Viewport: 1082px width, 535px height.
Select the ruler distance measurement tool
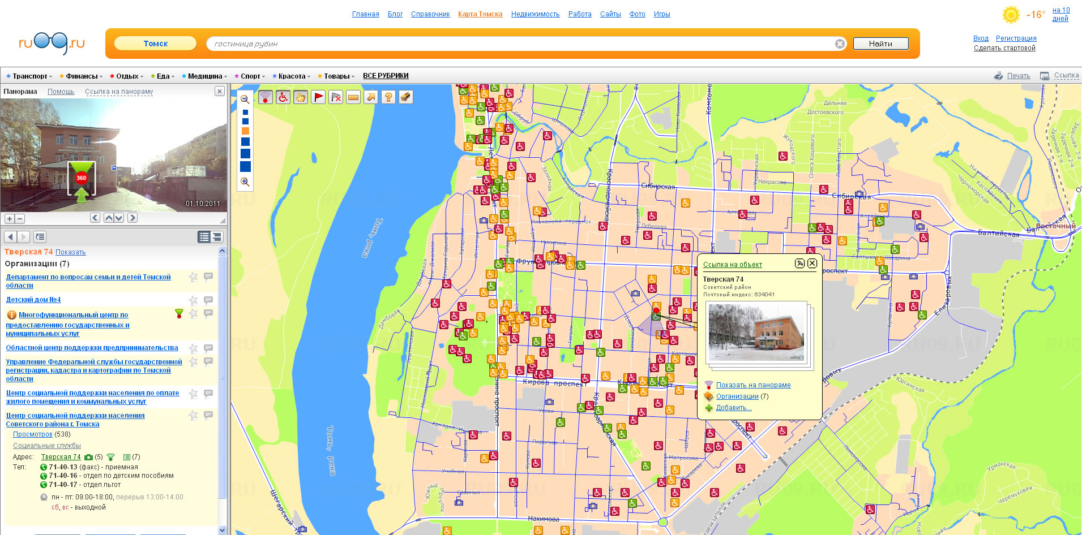point(353,97)
